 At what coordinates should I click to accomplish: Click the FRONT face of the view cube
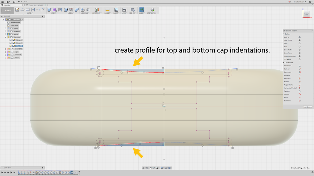(x=306, y=14)
